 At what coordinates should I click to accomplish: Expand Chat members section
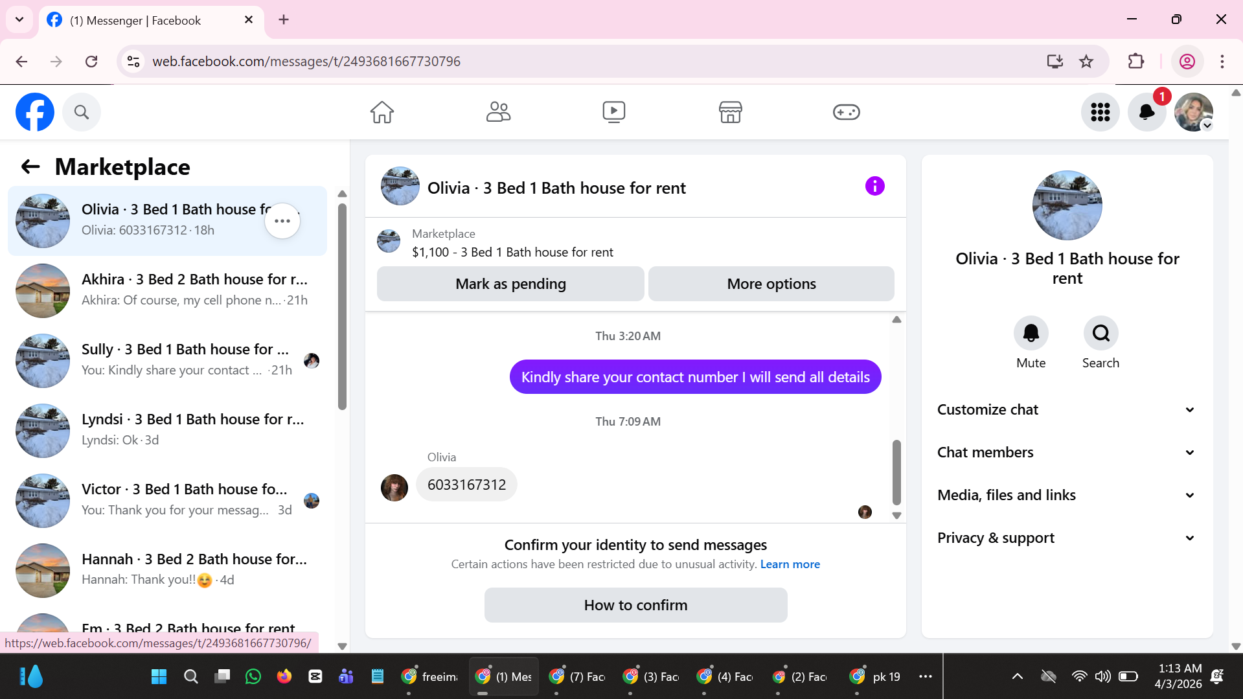[1067, 452]
